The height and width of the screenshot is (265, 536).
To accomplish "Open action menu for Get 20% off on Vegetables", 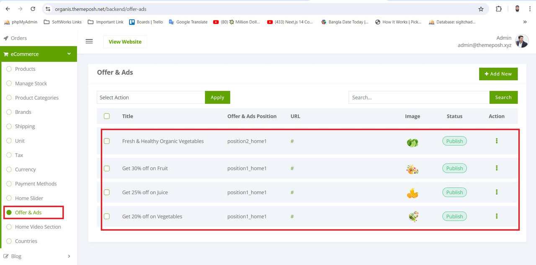I will (x=497, y=216).
